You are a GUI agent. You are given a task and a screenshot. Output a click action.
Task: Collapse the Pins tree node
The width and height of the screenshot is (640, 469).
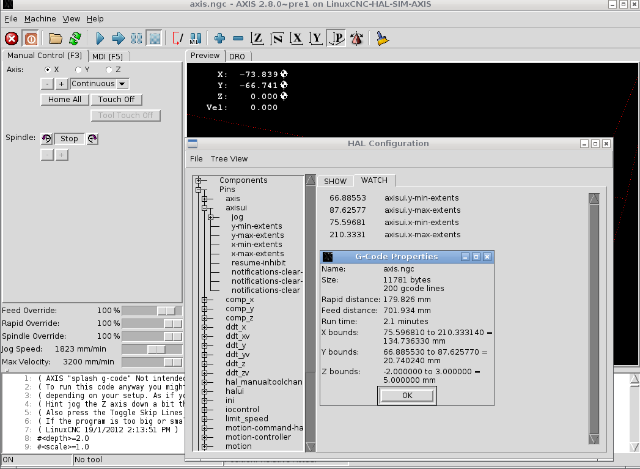point(199,190)
